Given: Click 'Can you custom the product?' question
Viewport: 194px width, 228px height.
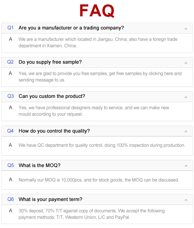Looking at the screenshot, I should tap(52, 96).
